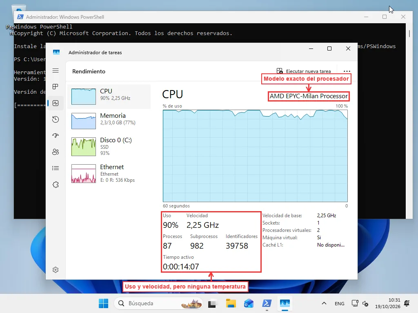Click the Task Manager app icon in title bar
Viewport: 418px width, 313px height.
pyautogui.click(x=56, y=52)
